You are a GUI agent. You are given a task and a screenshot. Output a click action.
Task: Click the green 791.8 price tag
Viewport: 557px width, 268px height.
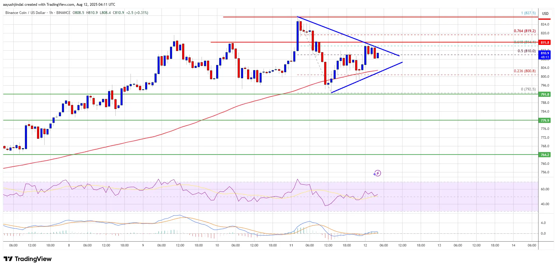coord(545,94)
